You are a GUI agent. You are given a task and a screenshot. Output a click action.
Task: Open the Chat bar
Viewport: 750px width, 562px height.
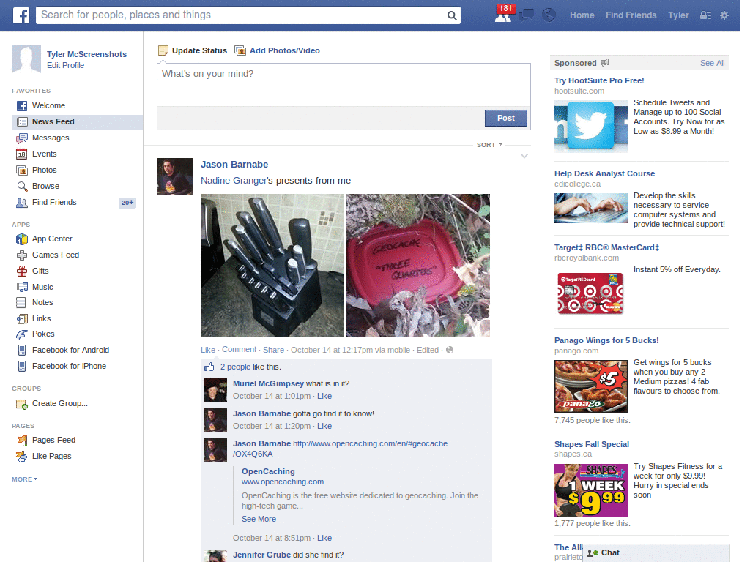tap(656, 553)
